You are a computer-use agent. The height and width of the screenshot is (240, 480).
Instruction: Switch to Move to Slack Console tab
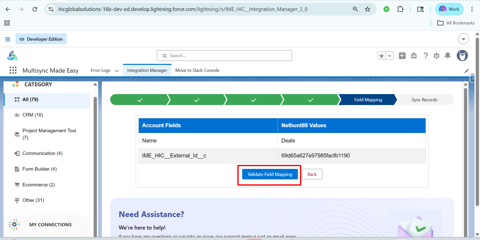(197, 70)
